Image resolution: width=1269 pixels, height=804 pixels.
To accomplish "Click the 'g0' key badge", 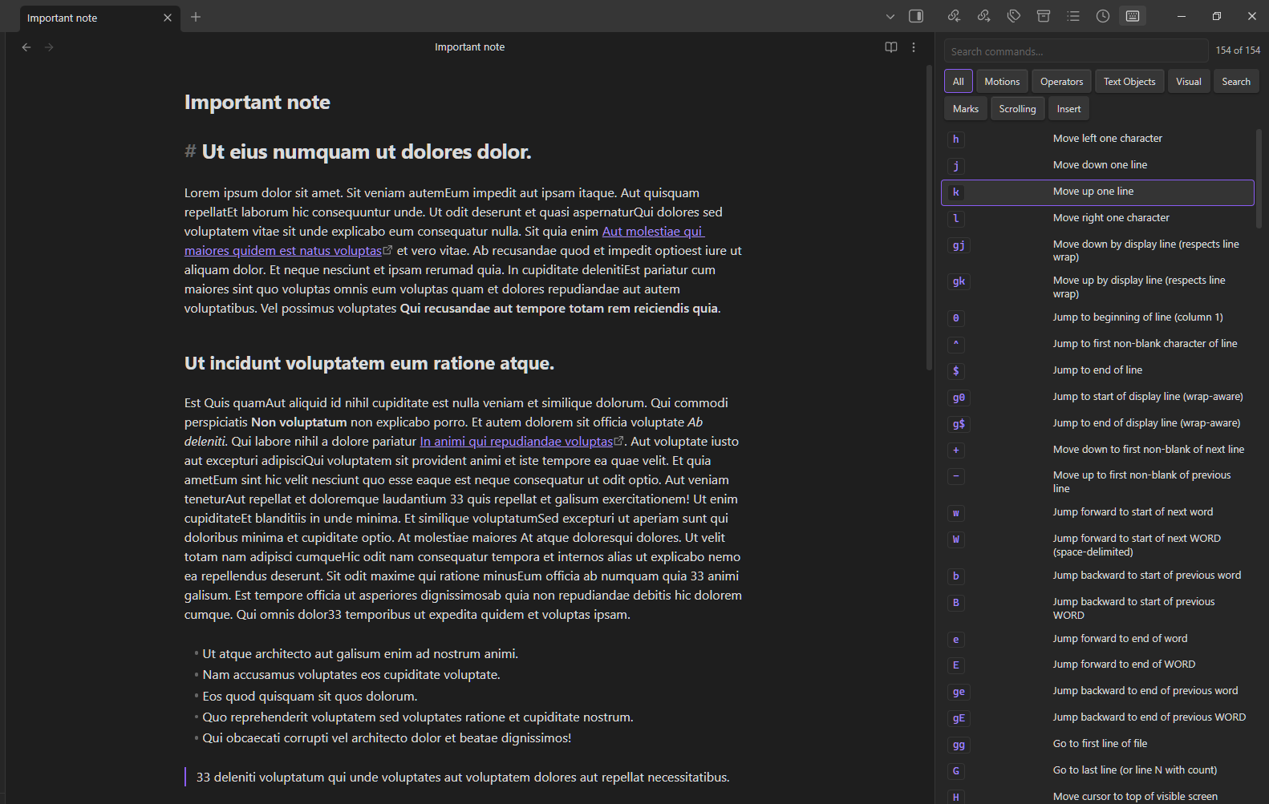I will (x=959, y=398).
